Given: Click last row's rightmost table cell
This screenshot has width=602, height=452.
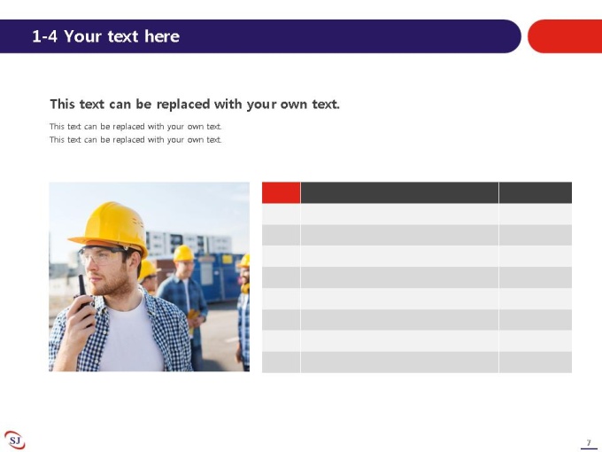Looking at the screenshot, I should click(536, 362).
